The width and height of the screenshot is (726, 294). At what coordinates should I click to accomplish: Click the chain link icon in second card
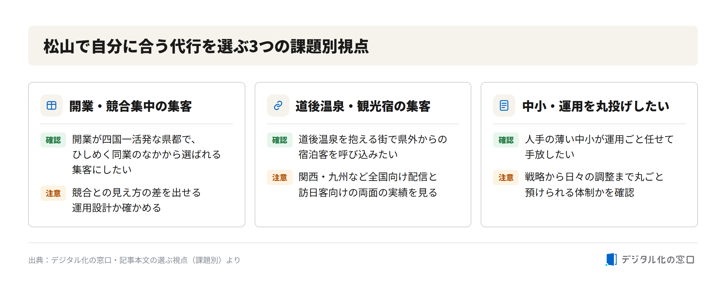(x=278, y=105)
